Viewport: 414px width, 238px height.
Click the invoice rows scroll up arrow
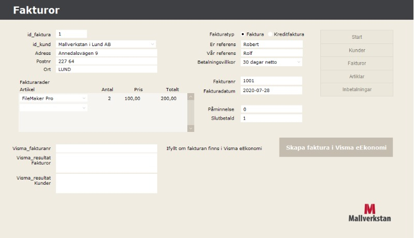click(x=190, y=97)
